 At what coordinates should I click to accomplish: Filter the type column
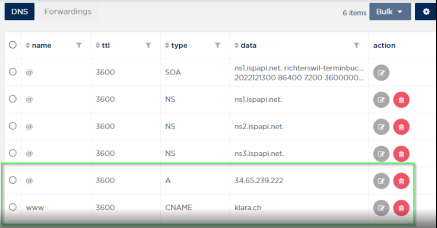(217, 45)
